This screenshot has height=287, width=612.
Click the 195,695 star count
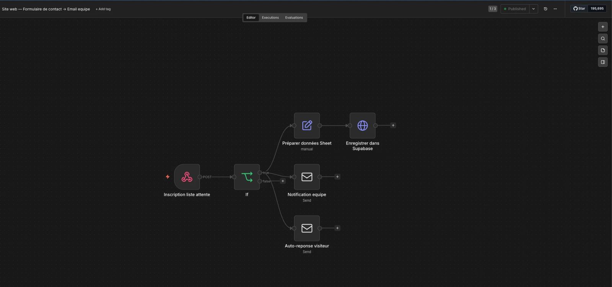(x=597, y=8)
